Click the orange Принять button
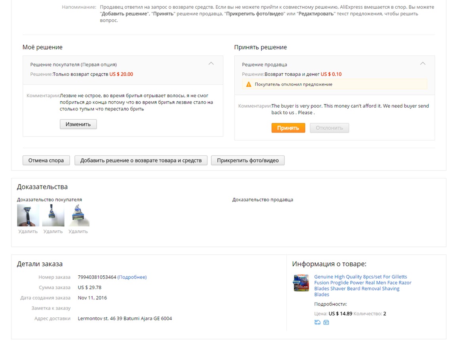Viewport: 475px width, 345px height. tap(288, 128)
